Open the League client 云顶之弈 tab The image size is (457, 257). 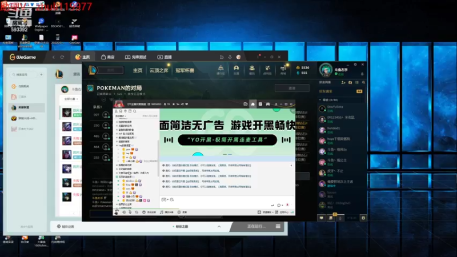pyautogui.click(x=159, y=70)
